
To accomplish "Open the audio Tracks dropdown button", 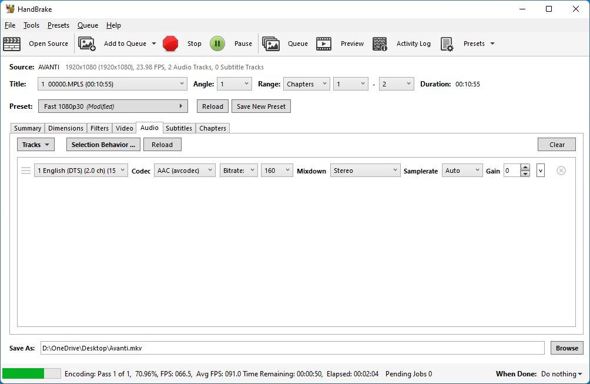I will [36, 145].
